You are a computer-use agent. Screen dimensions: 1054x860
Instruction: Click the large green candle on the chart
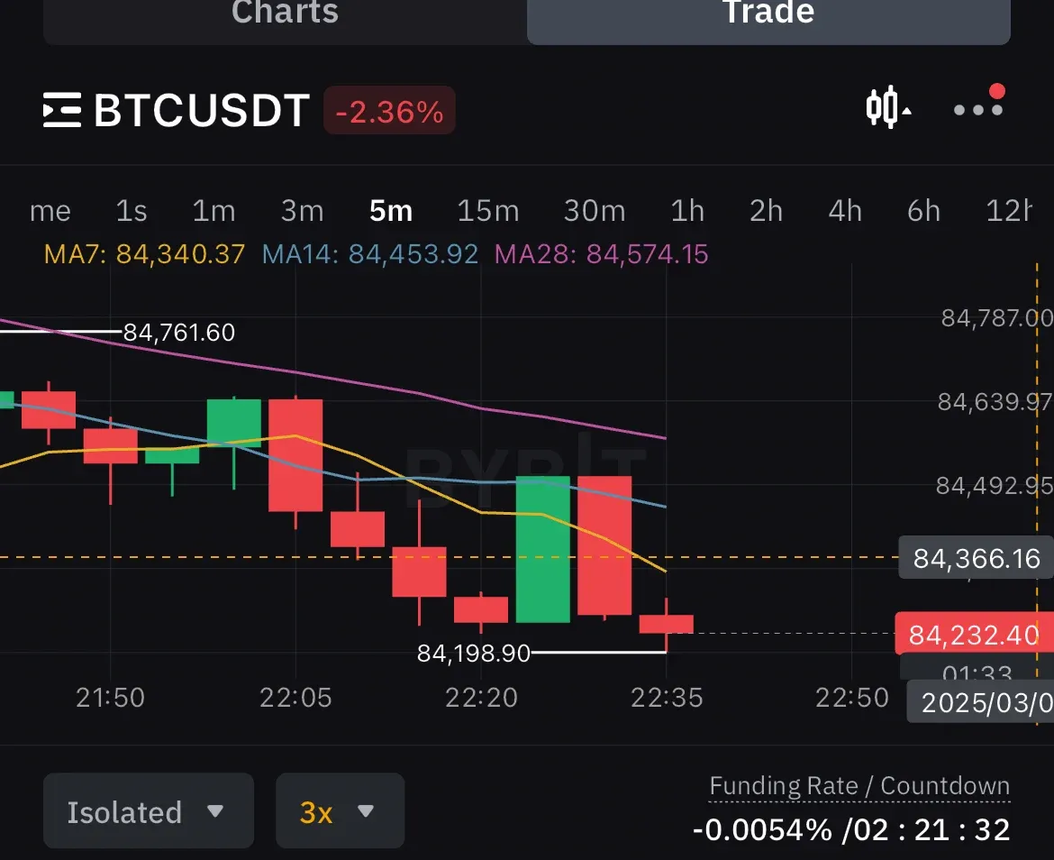542,549
